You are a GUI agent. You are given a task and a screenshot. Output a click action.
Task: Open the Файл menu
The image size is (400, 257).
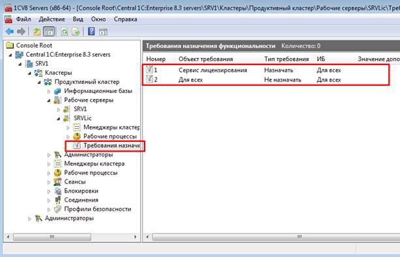[23, 19]
